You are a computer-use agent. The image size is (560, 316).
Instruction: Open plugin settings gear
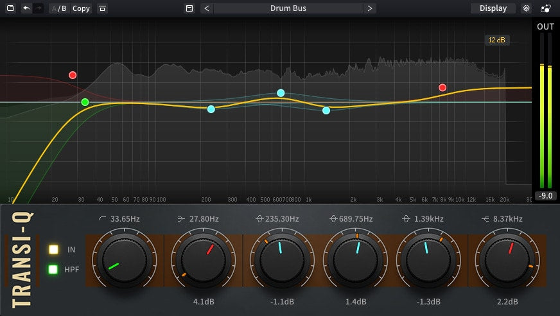(526, 8)
